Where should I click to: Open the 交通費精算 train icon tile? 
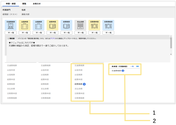tap(11, 25)
